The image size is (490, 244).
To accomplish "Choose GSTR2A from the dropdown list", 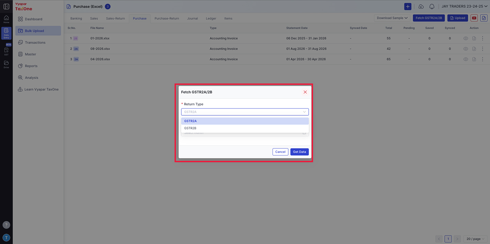I will coord(245,121).
